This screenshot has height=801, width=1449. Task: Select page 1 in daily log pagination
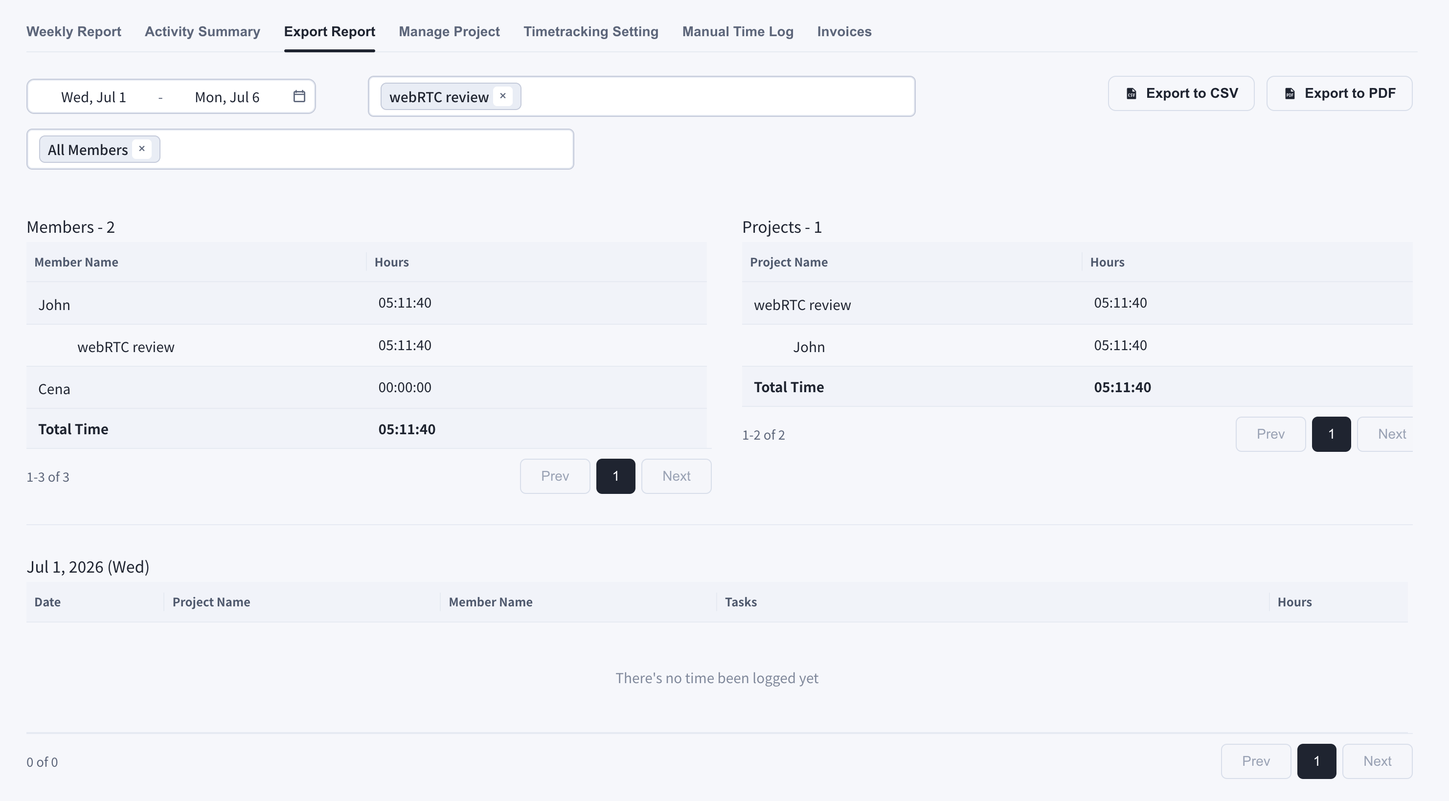1317,761
